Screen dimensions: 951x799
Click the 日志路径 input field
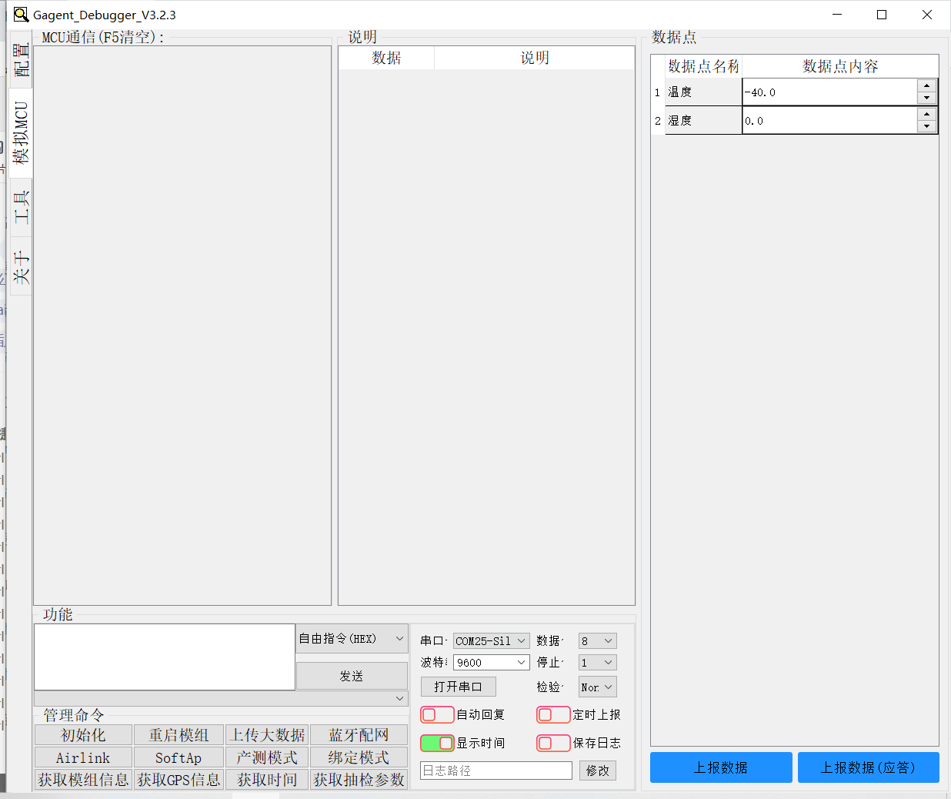coord(496,770)
